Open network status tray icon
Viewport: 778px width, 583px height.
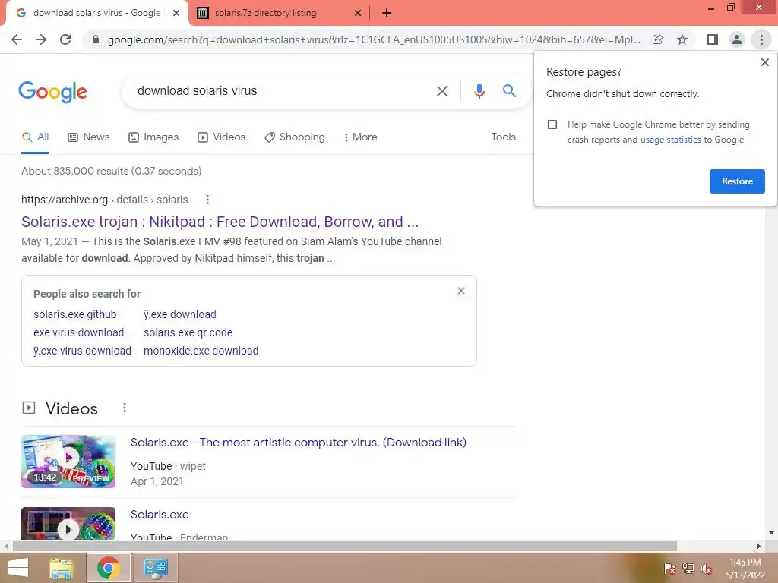coord(688,569)
